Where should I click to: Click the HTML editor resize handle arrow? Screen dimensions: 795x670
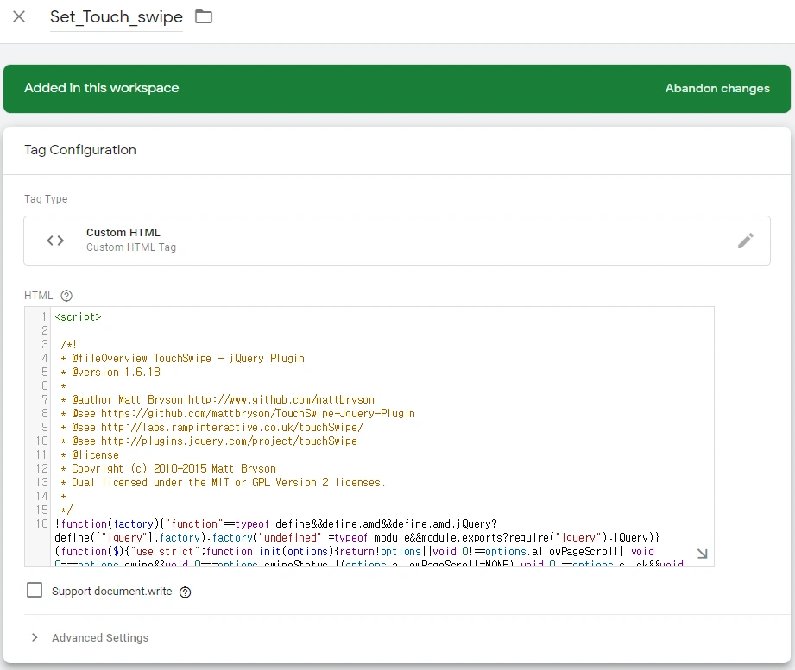[x=703, y=554]
